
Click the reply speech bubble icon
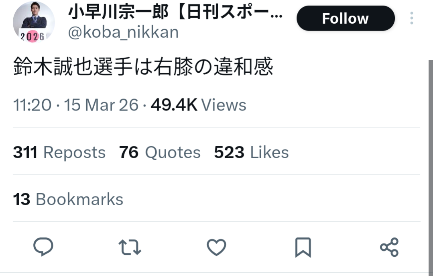[x=43, y=247]
